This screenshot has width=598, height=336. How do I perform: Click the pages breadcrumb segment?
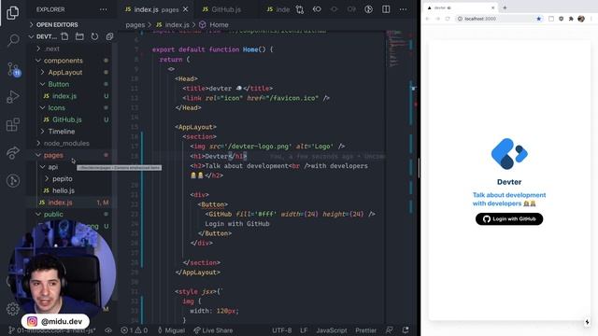pos(135,25)
